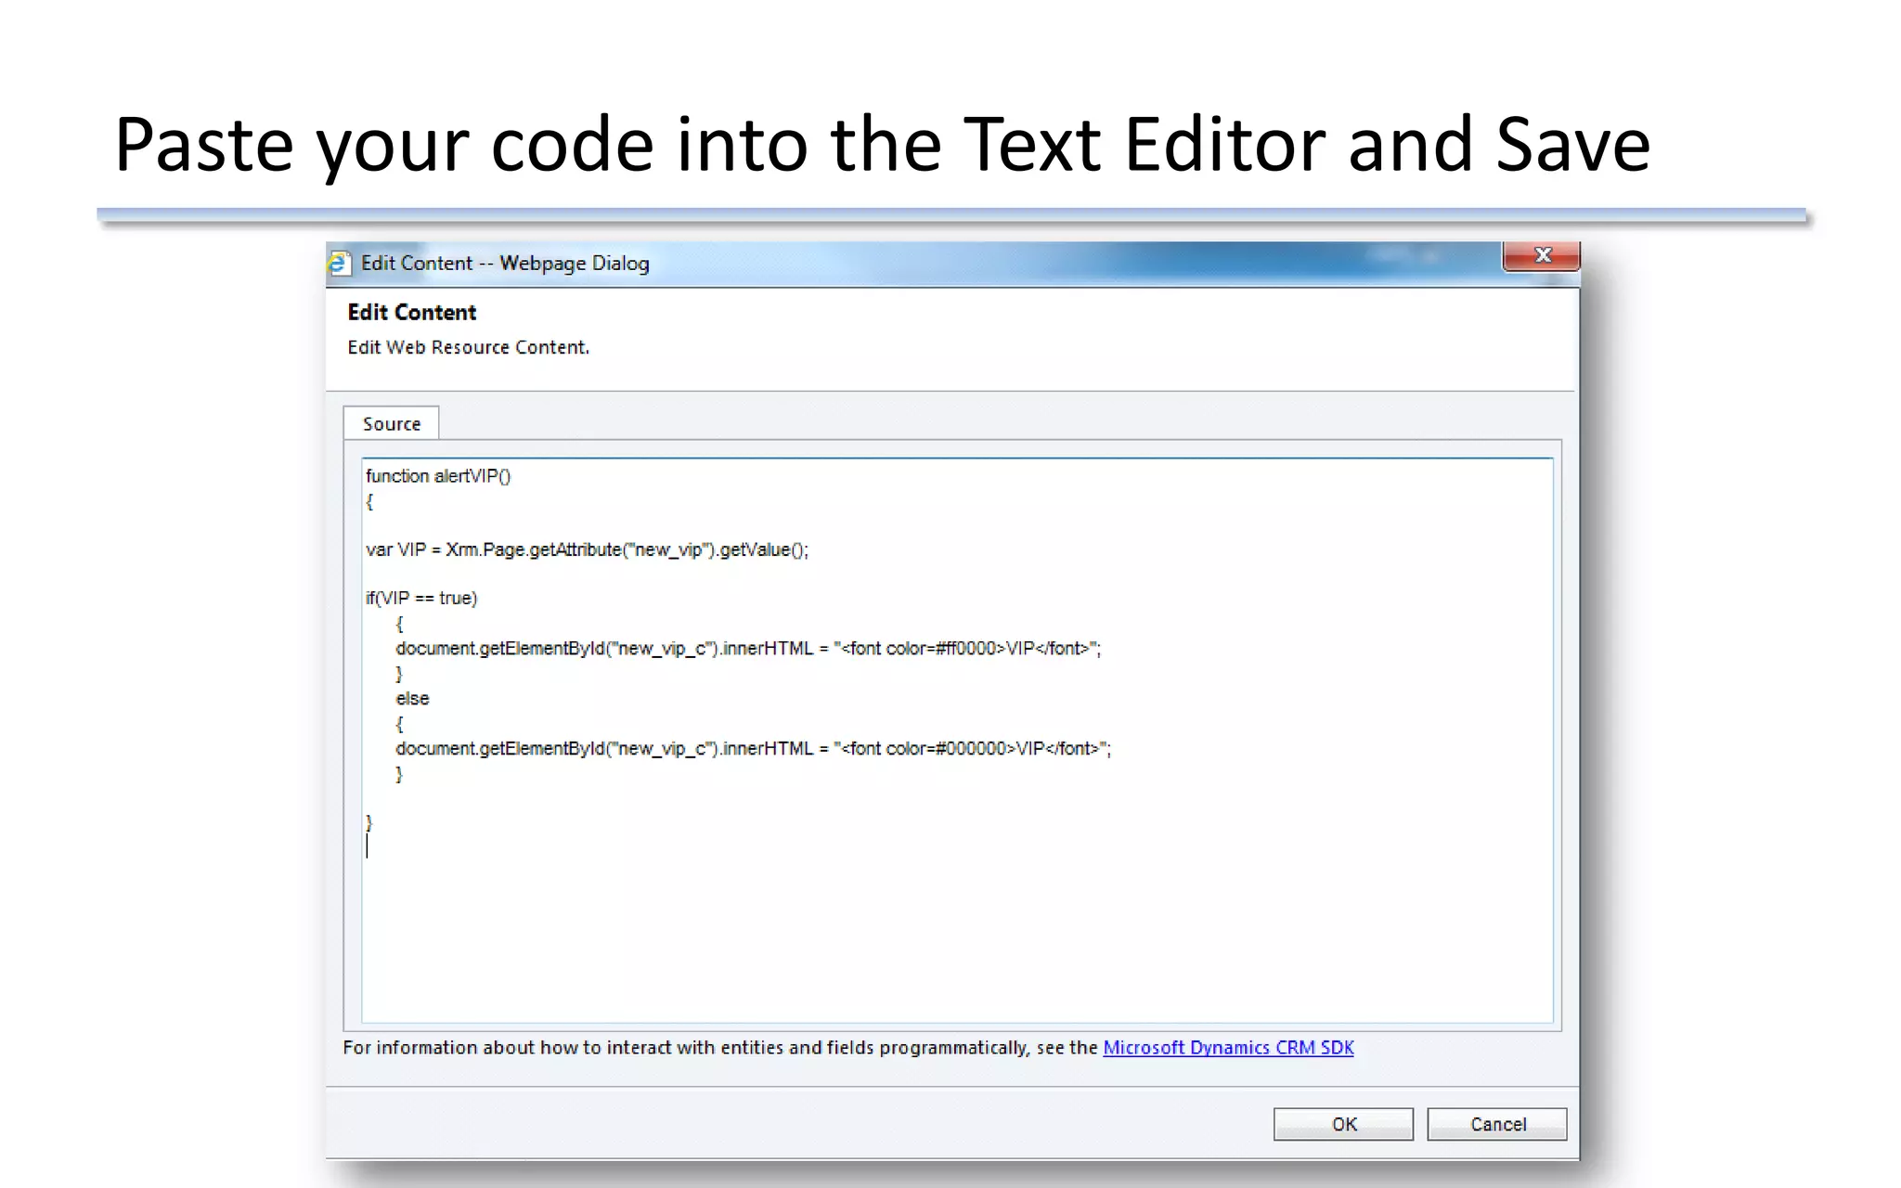Open the Microsoft Dynamics CRM SDK link
This screenshot has width=1901, height=1188.
tap(1227, 1048)
